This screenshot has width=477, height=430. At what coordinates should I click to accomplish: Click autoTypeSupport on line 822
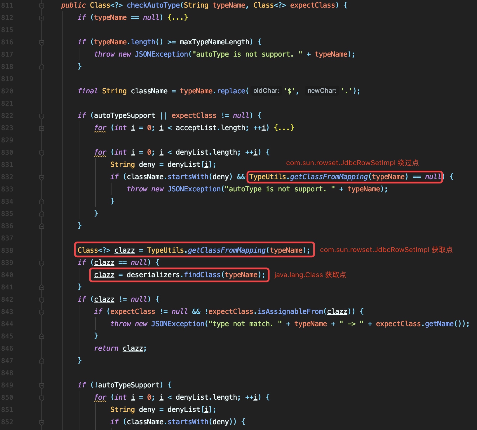pos(125,116)
